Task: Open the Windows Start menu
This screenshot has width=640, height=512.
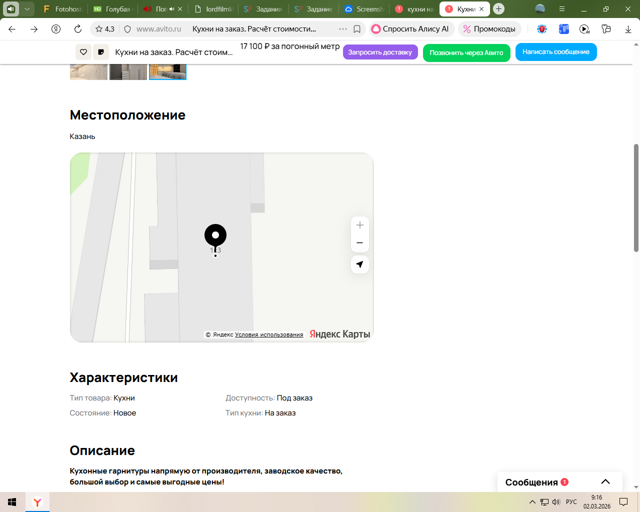Action: pyautogui.click(x=12, y=502)
